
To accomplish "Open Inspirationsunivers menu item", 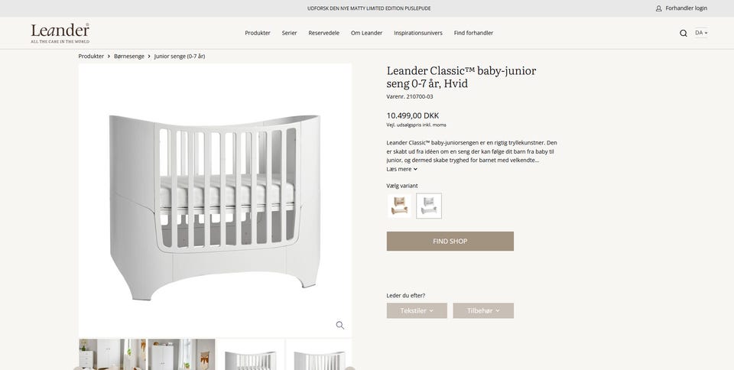I will [x=418, y=33].
